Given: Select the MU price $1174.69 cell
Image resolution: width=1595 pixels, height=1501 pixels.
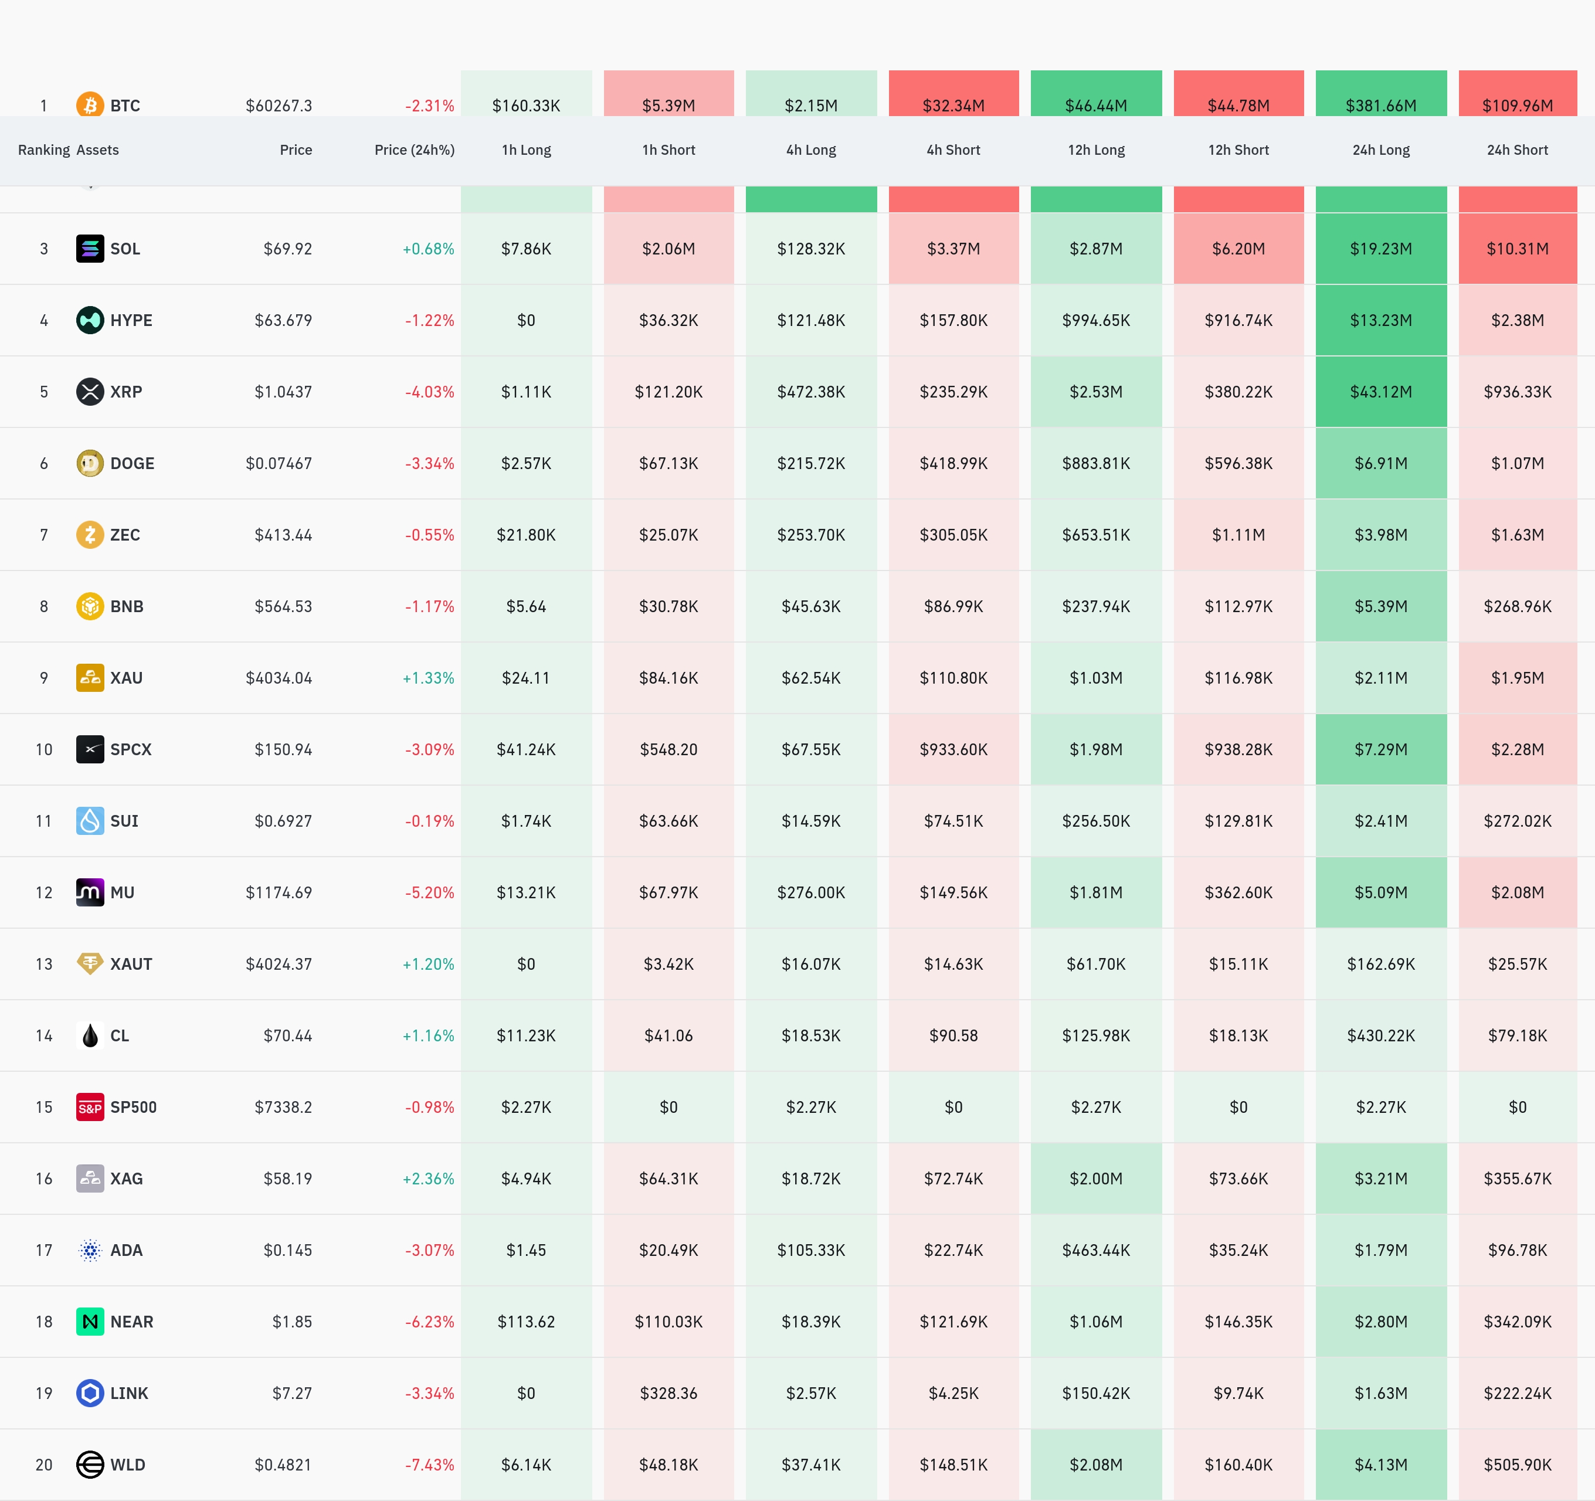Looking at the screenshot, I should click(279, 892).
